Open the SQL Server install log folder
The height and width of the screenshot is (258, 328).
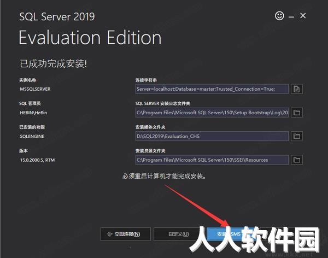tap(297, 113)
